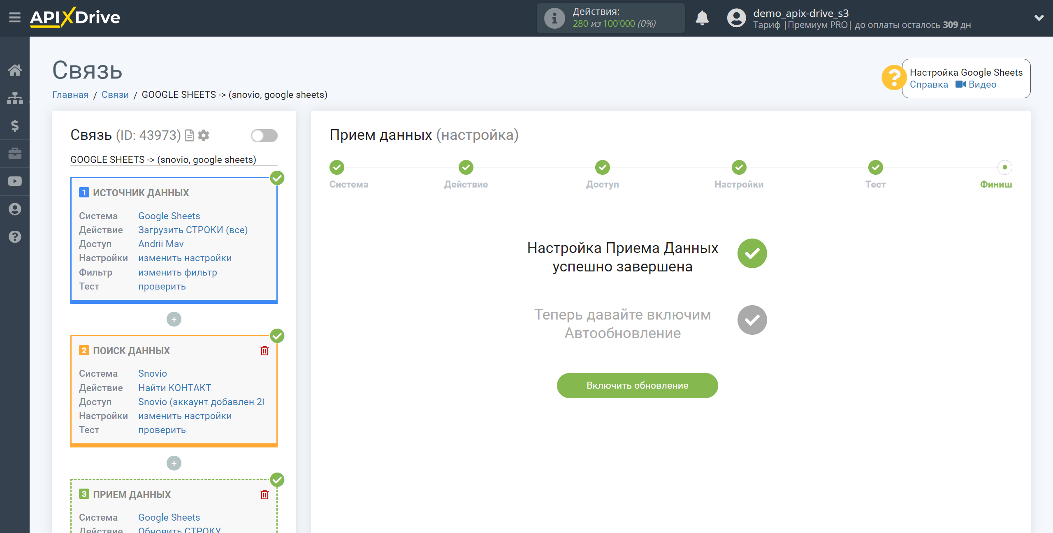Go to the Система step

pos(337,167)
